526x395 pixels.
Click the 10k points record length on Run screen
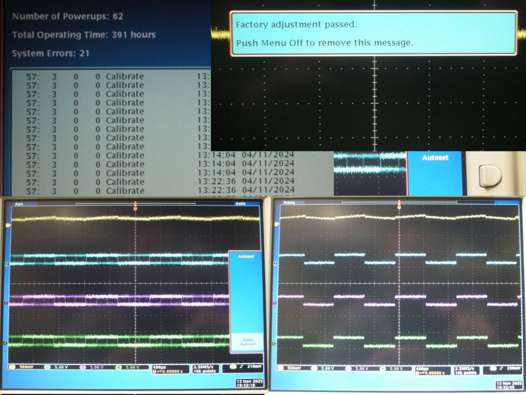[x=204, y=371]
